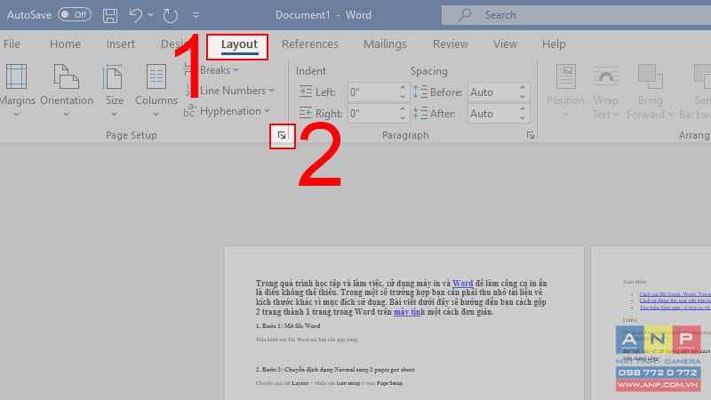This screenshot has height=400, width=711.
Task: Decrease the Right indent value
Action: 403,118
